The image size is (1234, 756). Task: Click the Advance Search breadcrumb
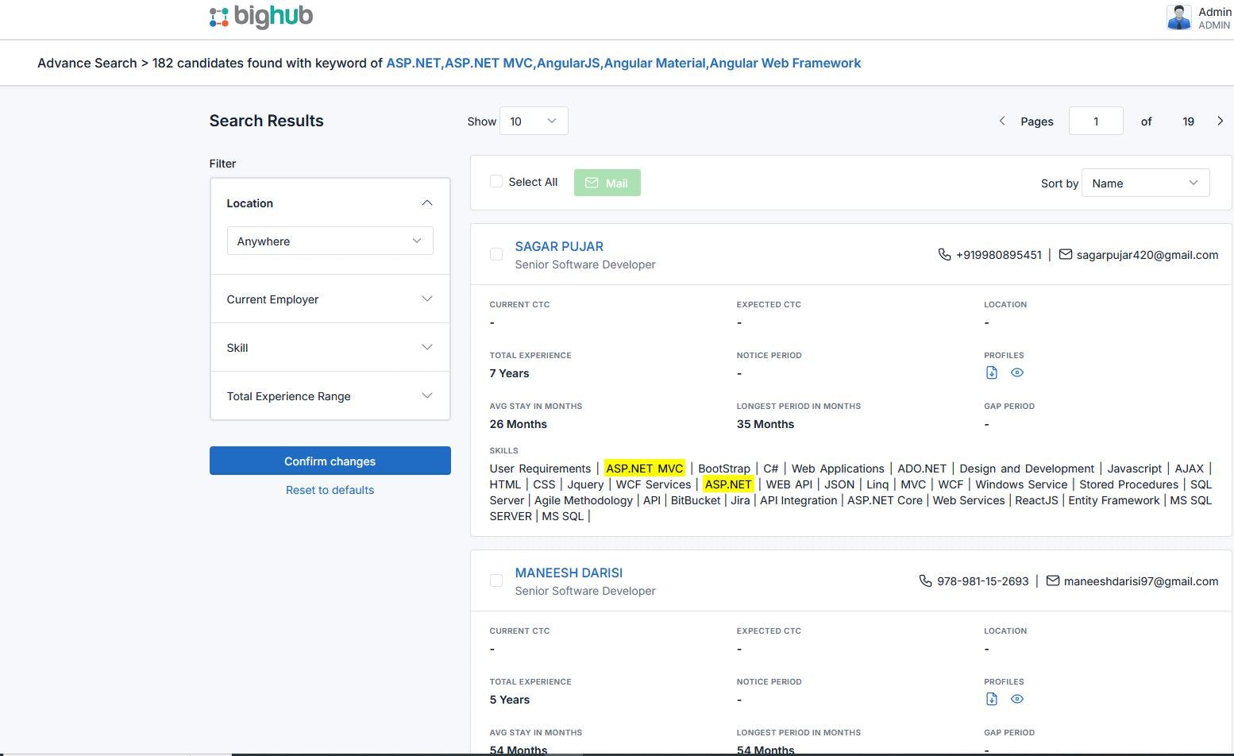[87, 63]
